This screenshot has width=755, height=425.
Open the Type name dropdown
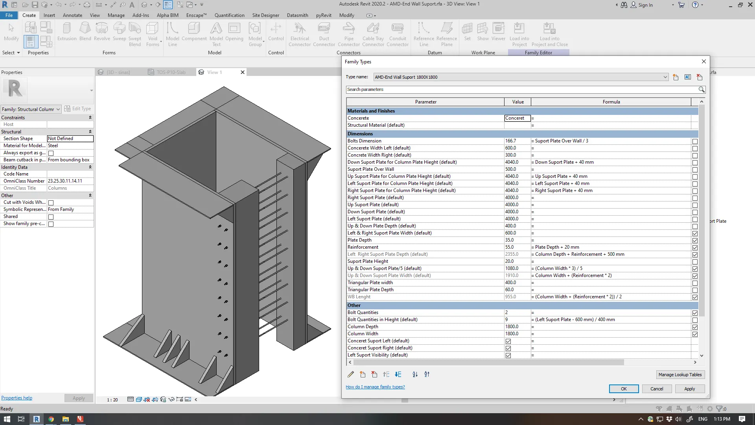point(665,77)
